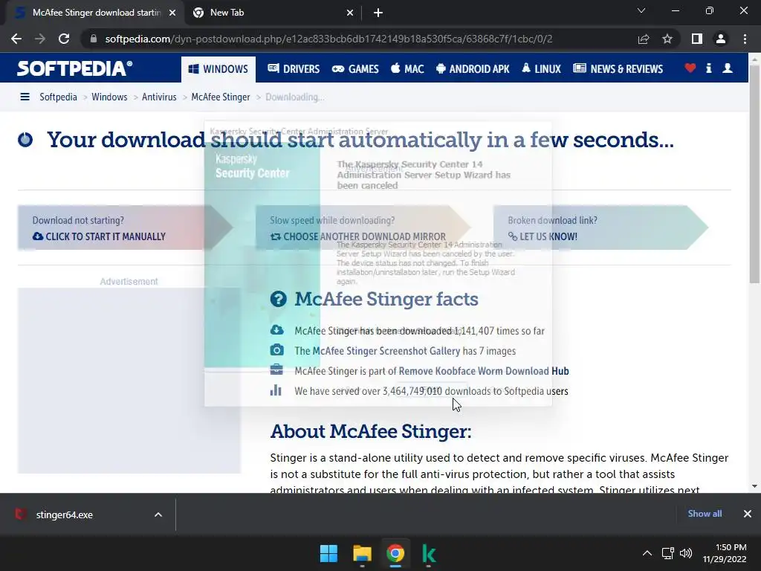Click the browser back arrow
761x571 pixels.
point(16,39)
